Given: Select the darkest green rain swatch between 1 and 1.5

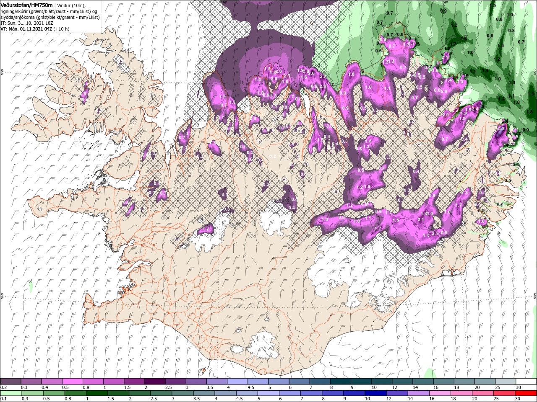Looking at the screenshot, I should tap(97, 393).
